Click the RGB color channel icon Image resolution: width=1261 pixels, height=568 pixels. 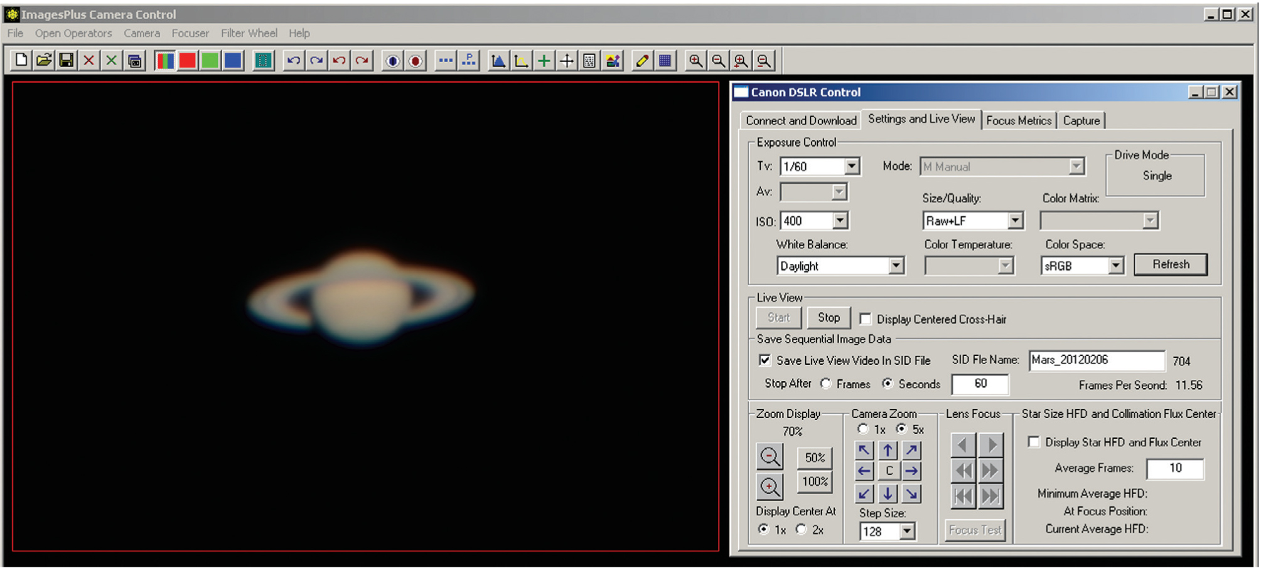[165, 61]
